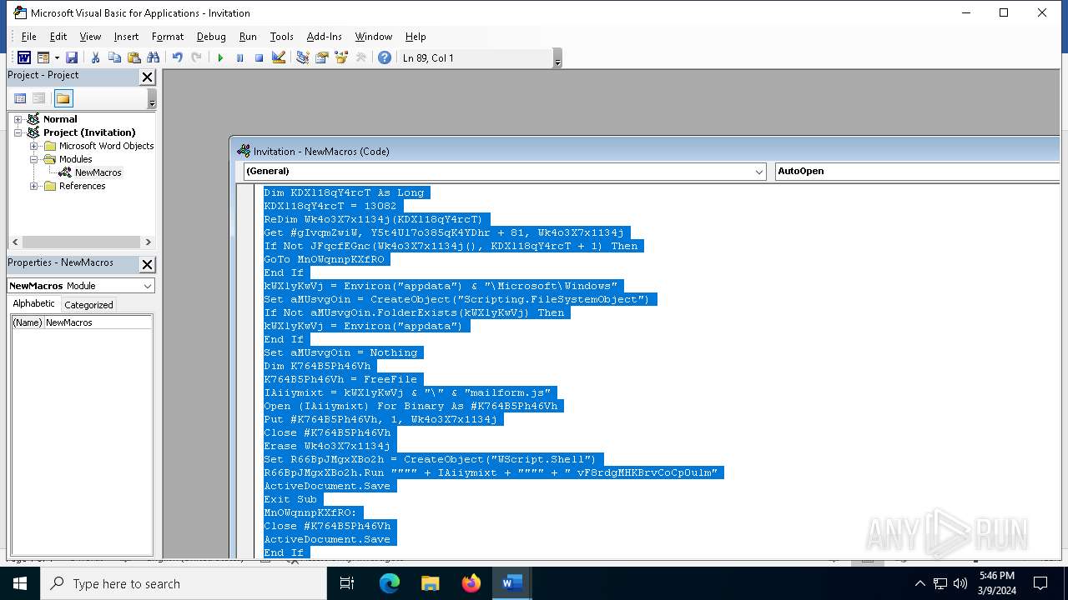Image resolution: width=1068 pixels, height=600 pixels.
Task: Open Visual Basic Help icon
Action: 384,57
